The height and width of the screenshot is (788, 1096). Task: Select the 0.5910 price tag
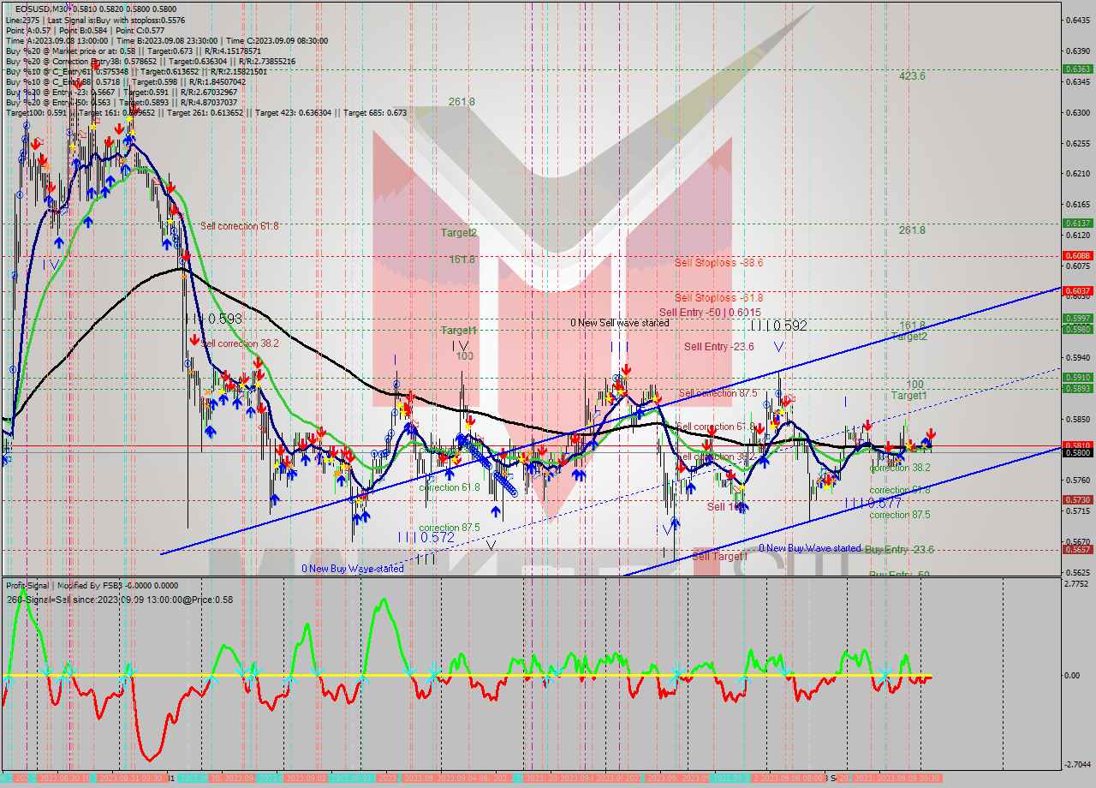click(x=1076, y=377)
